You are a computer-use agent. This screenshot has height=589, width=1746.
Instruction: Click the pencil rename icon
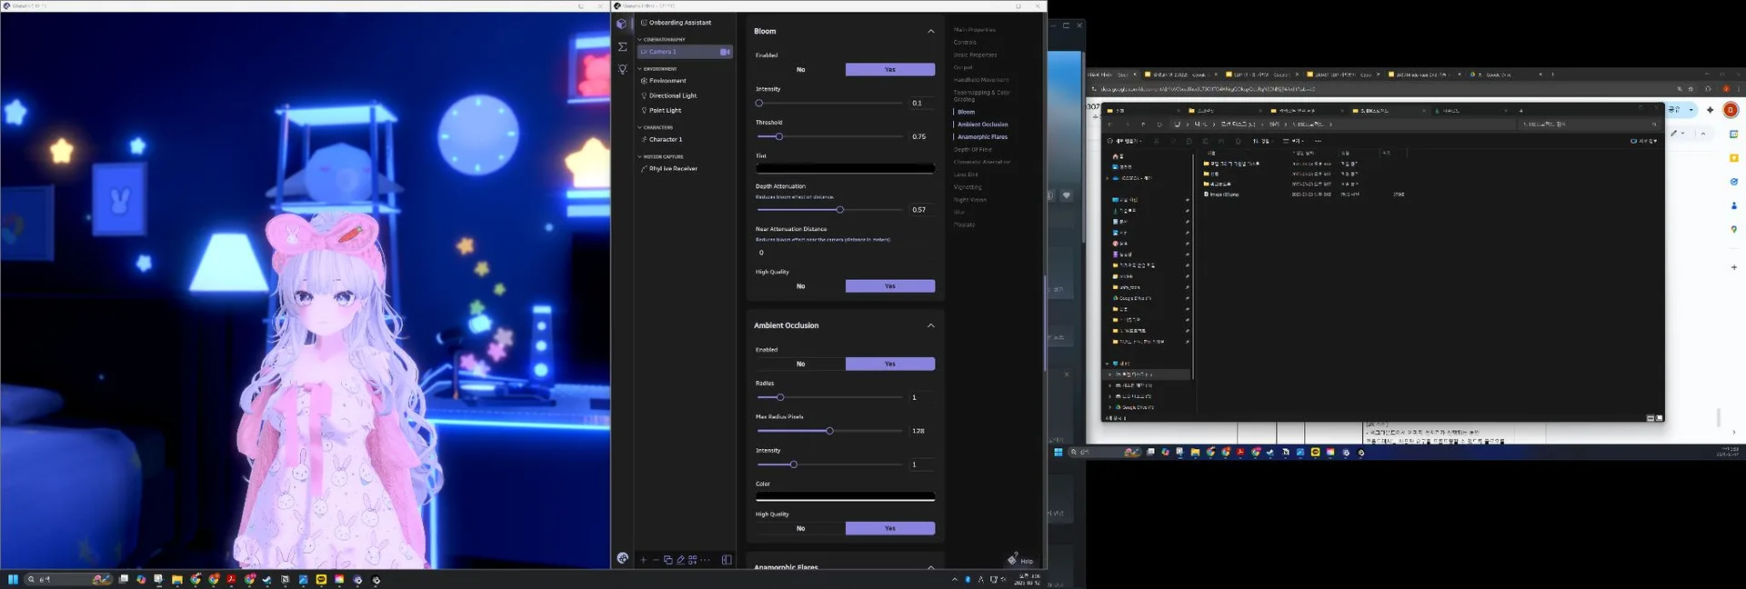pos(680,560)
